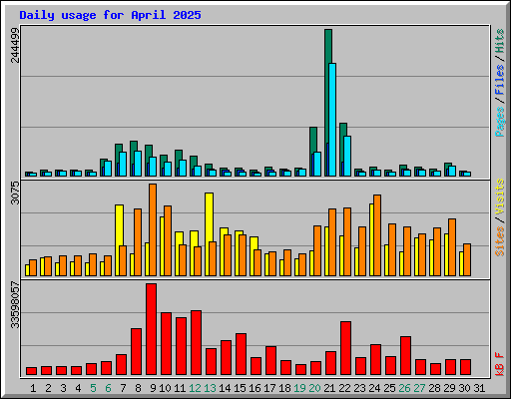Viewport: 511px width, 399px height.
Task: Click day label 28 on the x-axis
Action: (x=434, y=388)
